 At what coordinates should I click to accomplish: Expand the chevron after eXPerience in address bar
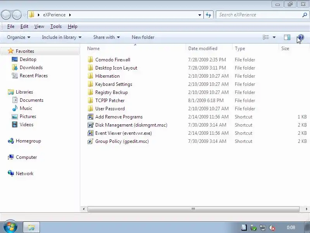click(x=70, y=15)
